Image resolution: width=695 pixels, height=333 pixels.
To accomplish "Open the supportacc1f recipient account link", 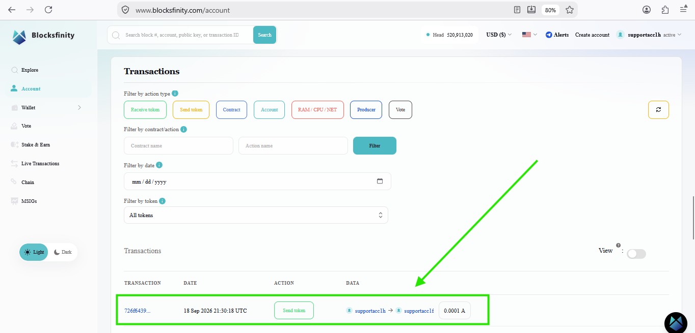I will point(418,311).
